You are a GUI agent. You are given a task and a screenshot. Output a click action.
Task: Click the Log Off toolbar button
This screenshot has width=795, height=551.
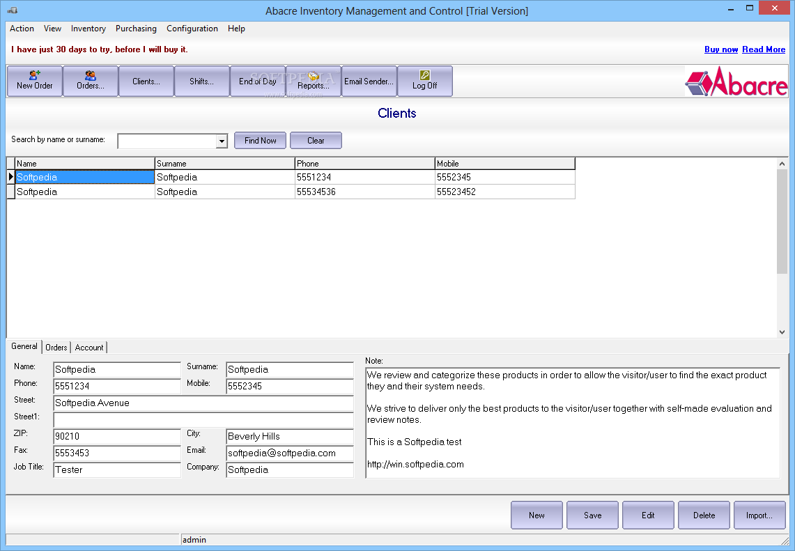[x=425, y=81]
